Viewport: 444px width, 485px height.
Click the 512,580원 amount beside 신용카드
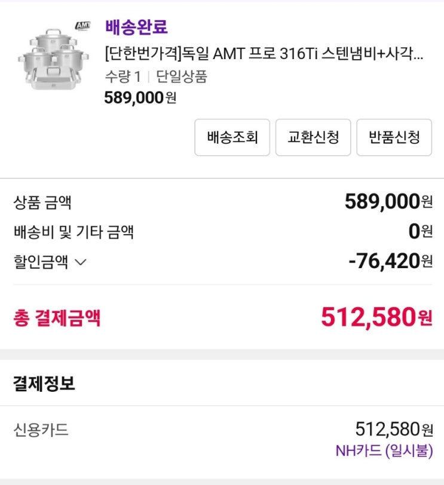394,429
